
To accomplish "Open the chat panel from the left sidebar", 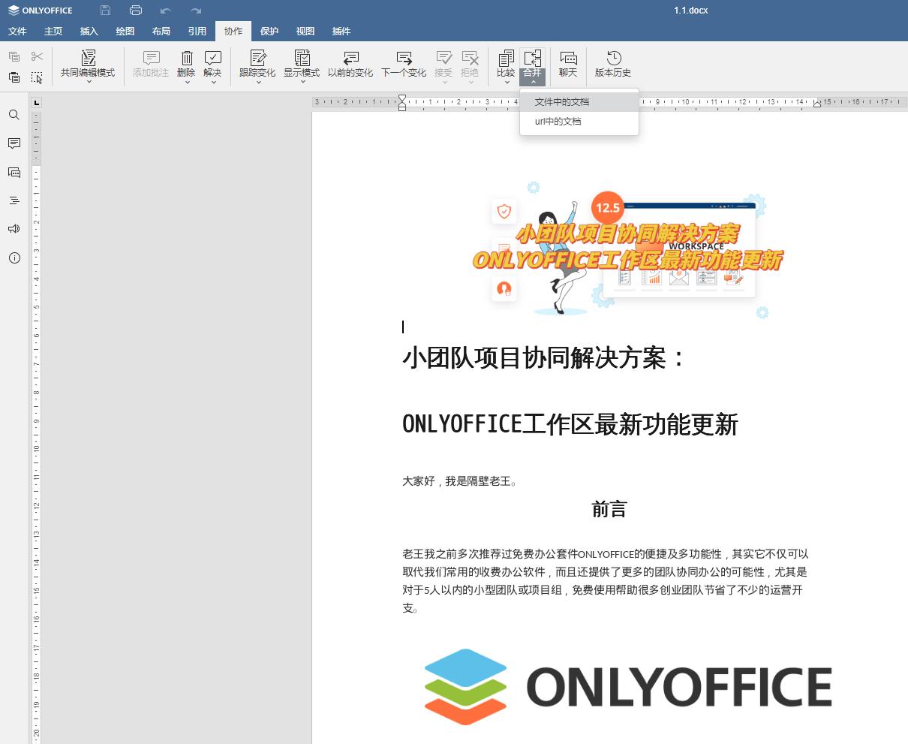I will [x=14, y=172].
